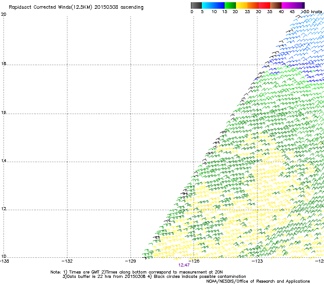Click the blue 10-15 knots legend segment

tap(219, 5)
